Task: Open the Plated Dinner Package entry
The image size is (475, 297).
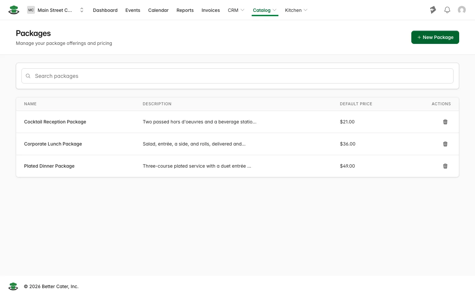Action: 49,166
